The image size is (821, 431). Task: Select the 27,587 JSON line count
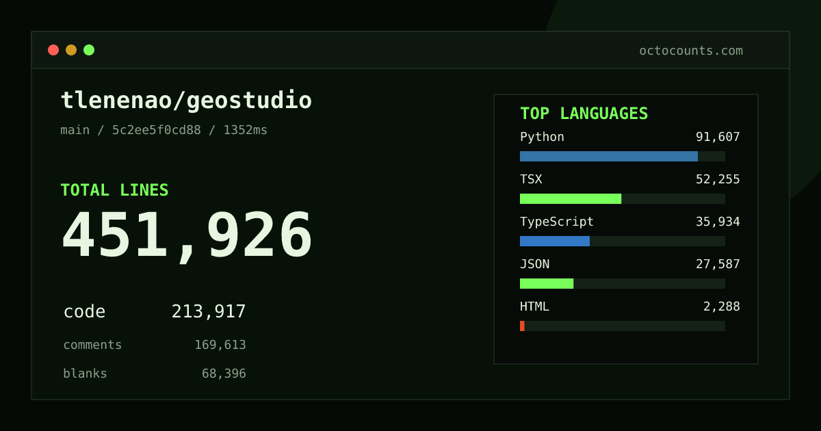click(718, 264)
